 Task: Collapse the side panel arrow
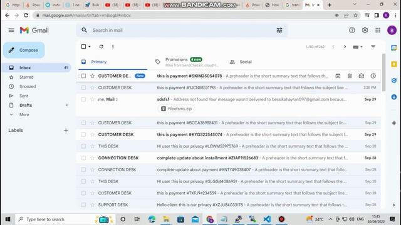(393, 205)
